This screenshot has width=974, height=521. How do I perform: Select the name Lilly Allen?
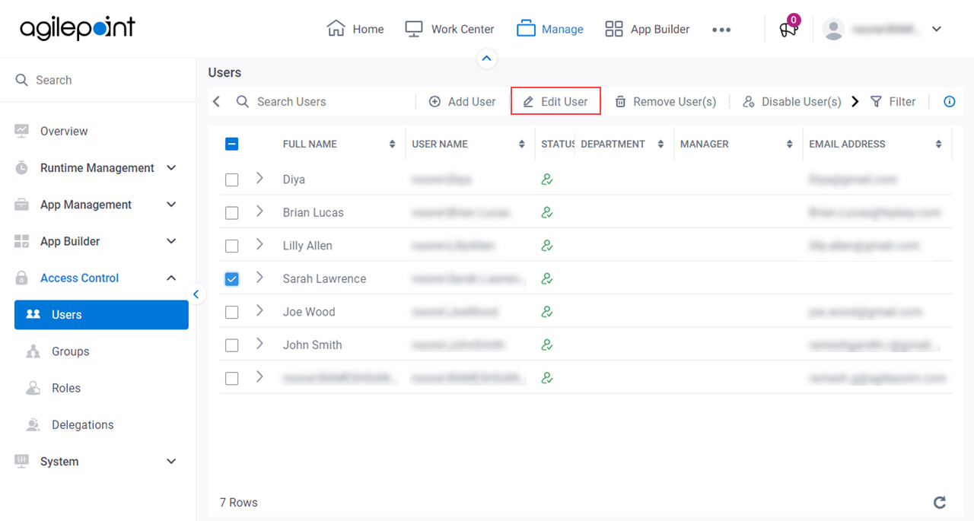pos(307,246)
